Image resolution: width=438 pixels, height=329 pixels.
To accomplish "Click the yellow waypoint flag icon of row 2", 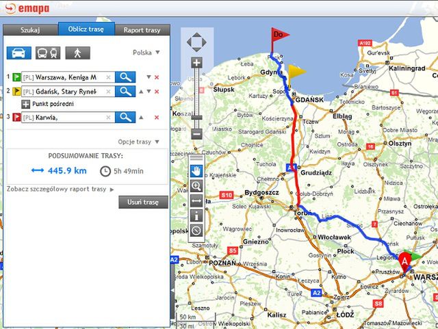I will click(x=16, y=92).
